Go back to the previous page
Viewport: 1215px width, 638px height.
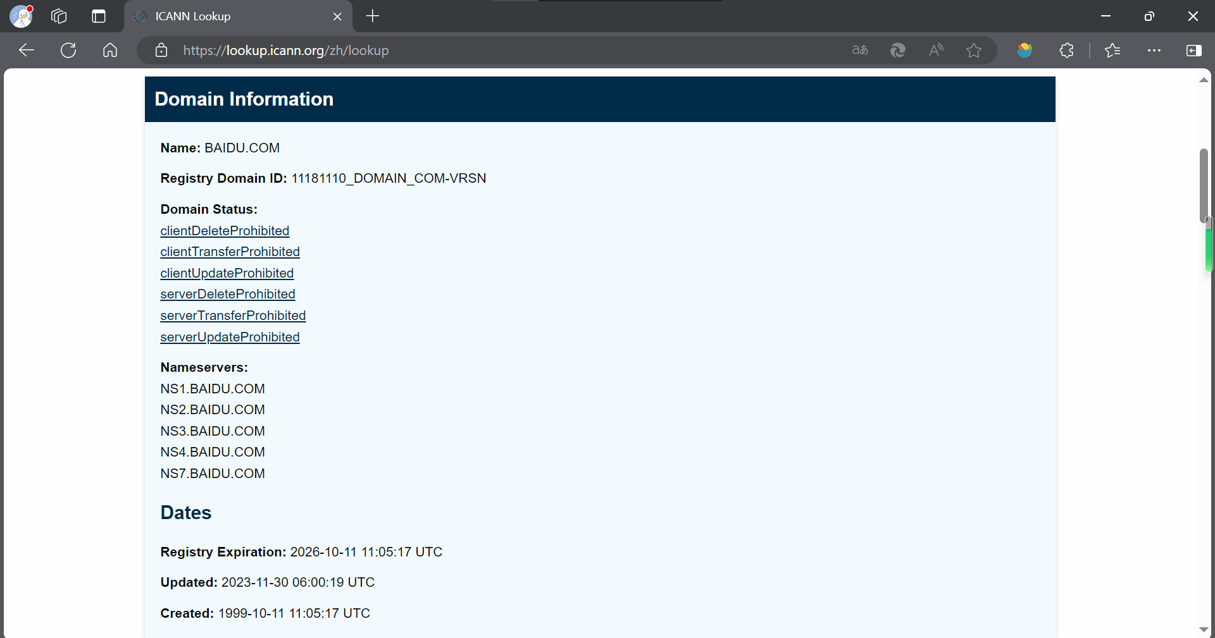[27, 50]
